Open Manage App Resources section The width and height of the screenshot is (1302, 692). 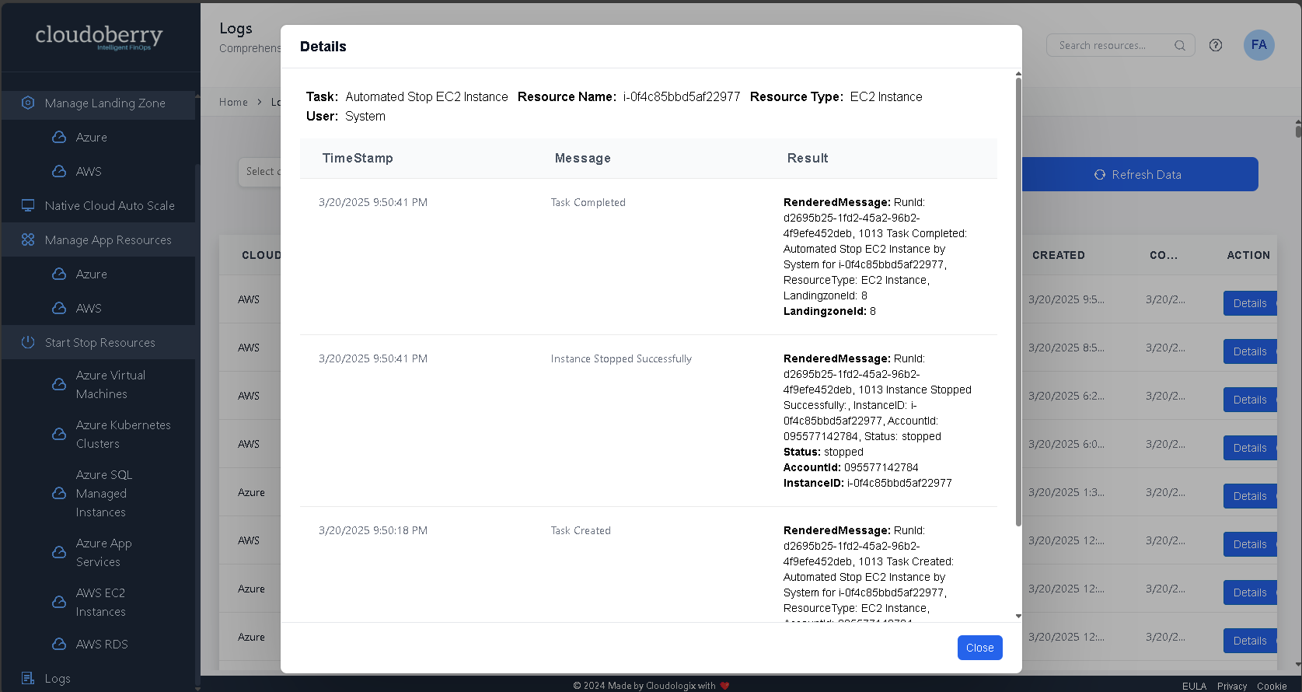[99, 240]
